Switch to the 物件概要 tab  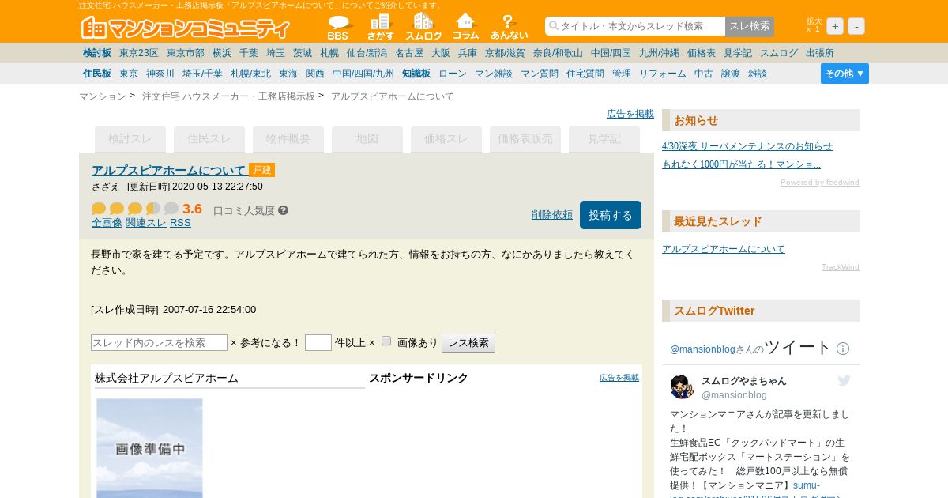[288, 139]
